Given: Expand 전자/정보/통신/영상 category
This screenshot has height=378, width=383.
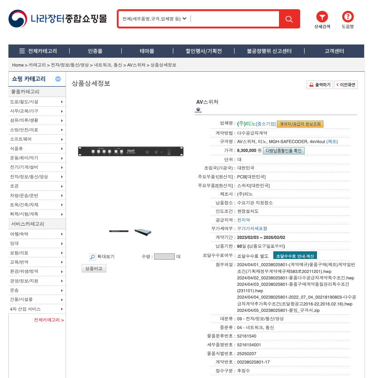Looking at the screenshot, I should coord(37,177).
